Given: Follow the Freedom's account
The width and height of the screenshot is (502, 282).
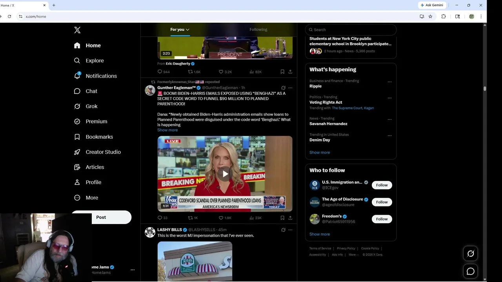Looking at the screenshot, I should pyautogui.click(x=382, y=219).
